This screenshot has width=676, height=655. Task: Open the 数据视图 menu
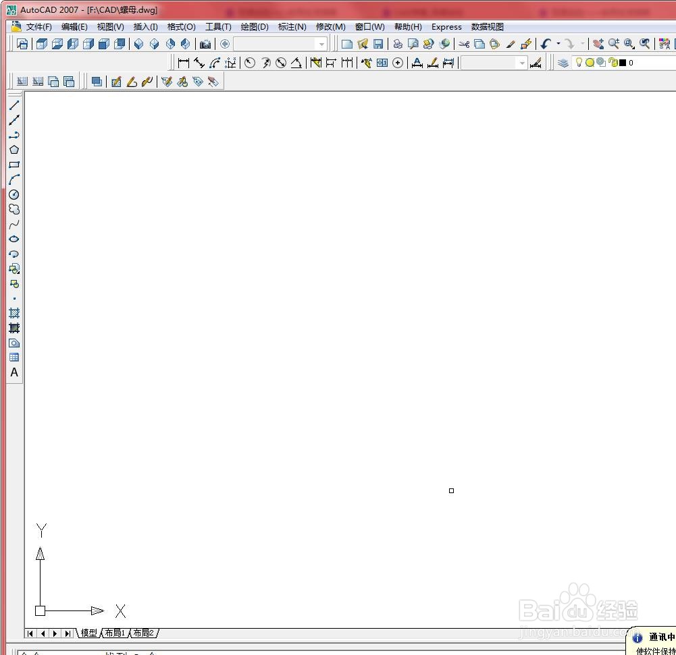coord(487,27)
